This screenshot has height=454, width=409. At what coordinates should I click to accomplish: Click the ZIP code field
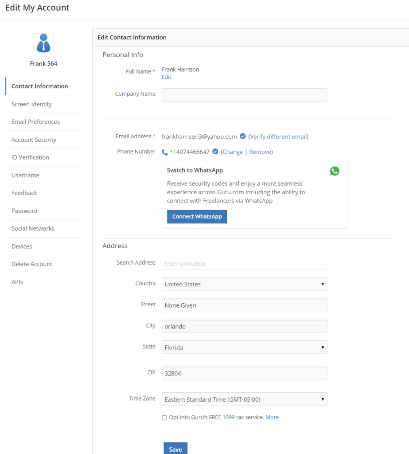pos(244,373)
